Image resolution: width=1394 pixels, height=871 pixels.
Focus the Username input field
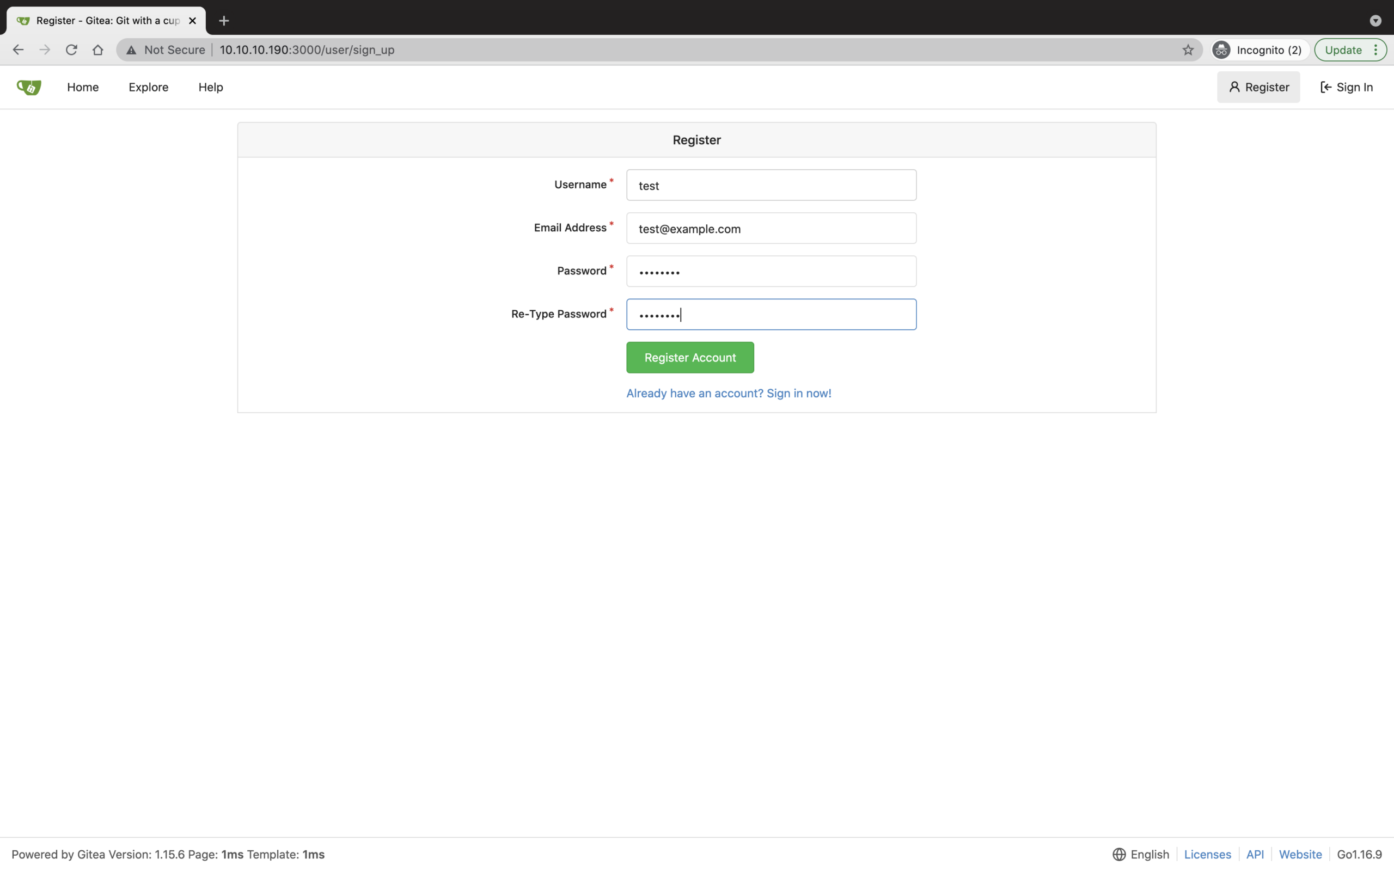click(x=771, y=185)
